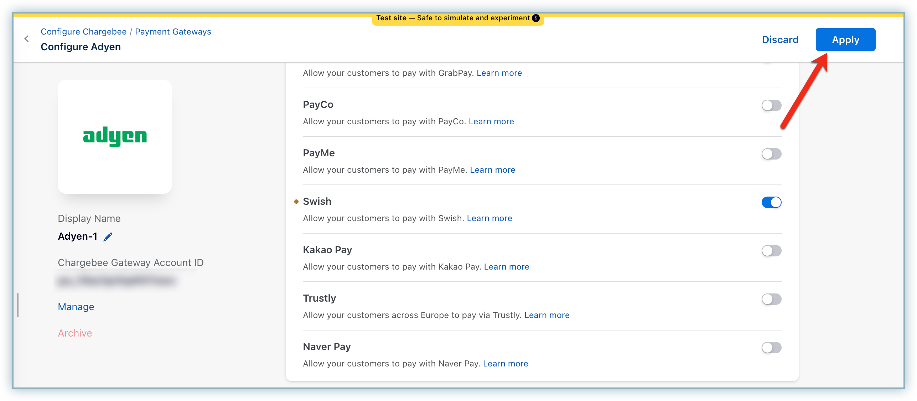Click the Chargebee Gateway Account ID label
This screenshot has height=401, width=917.
pyautogui.click(x=131, y=263)
